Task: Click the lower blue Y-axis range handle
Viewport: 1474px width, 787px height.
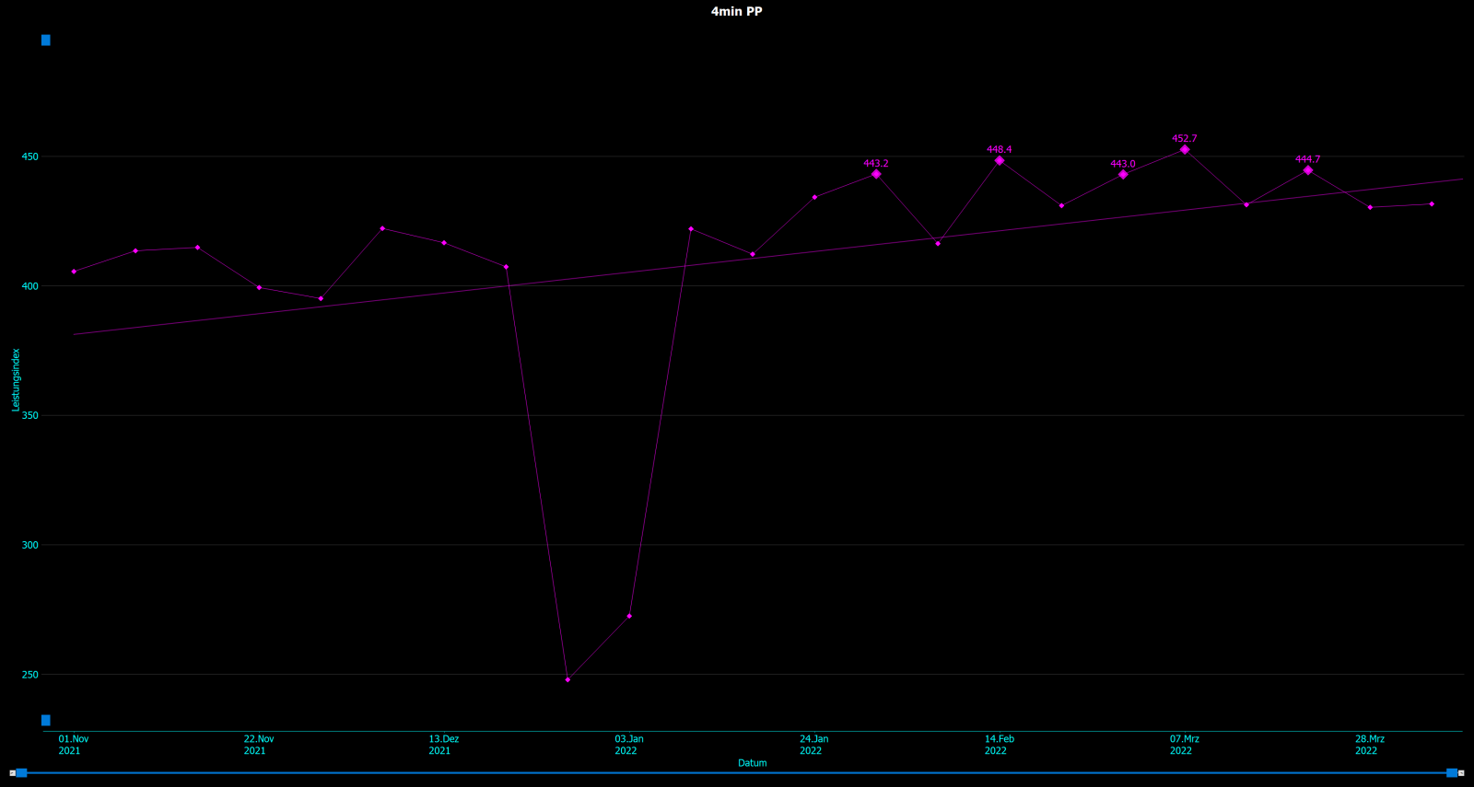Action: [46, 720]
